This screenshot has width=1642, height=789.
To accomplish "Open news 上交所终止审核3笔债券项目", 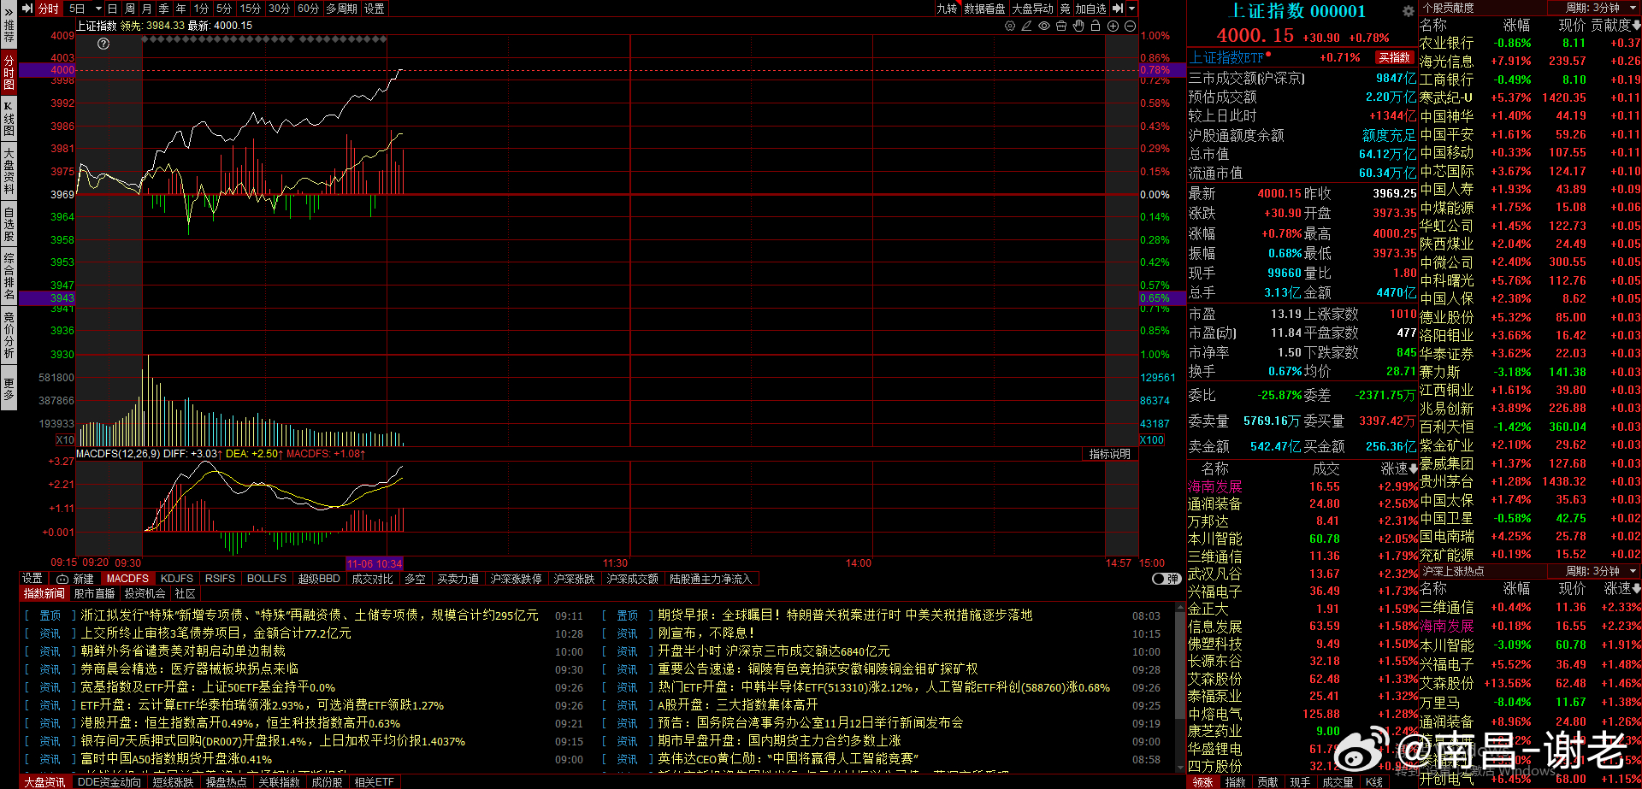I will (216, 633).
